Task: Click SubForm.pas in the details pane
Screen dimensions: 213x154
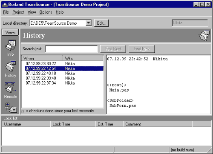Action: tap(123, 106)
